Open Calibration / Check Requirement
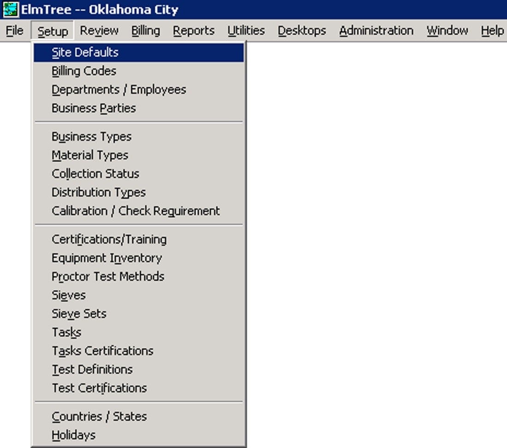The height and width of the screenshot is (448, 507). 135,211
